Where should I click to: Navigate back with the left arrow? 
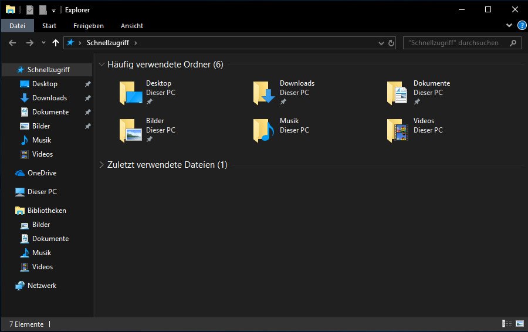tap(12, 43)
